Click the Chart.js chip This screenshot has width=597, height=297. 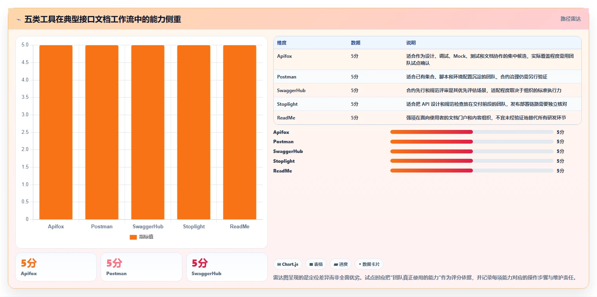[x=288, y=264]
